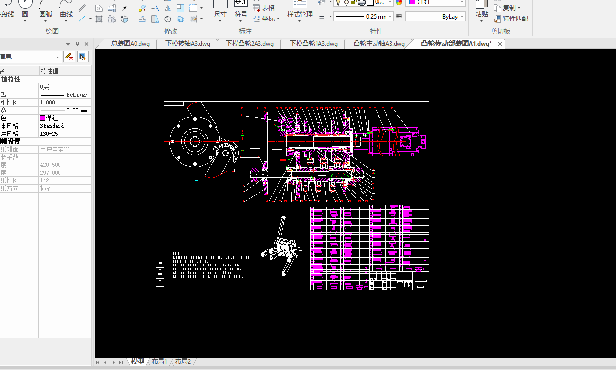Jump to the last layout tab arrow
This screenshot has height=370, width=616.
coord(121,362)
